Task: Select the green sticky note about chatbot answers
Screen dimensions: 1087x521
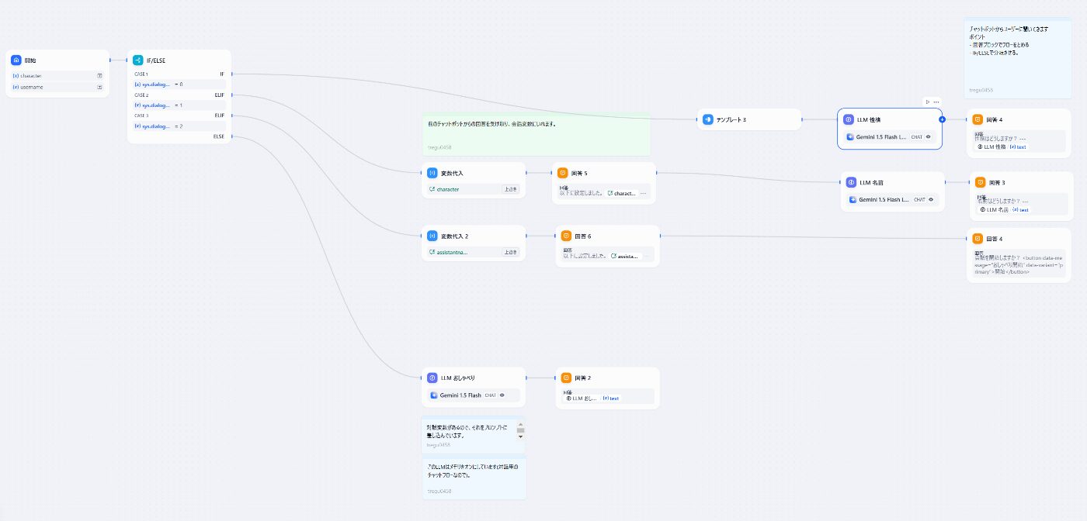Action: [536, 132]
